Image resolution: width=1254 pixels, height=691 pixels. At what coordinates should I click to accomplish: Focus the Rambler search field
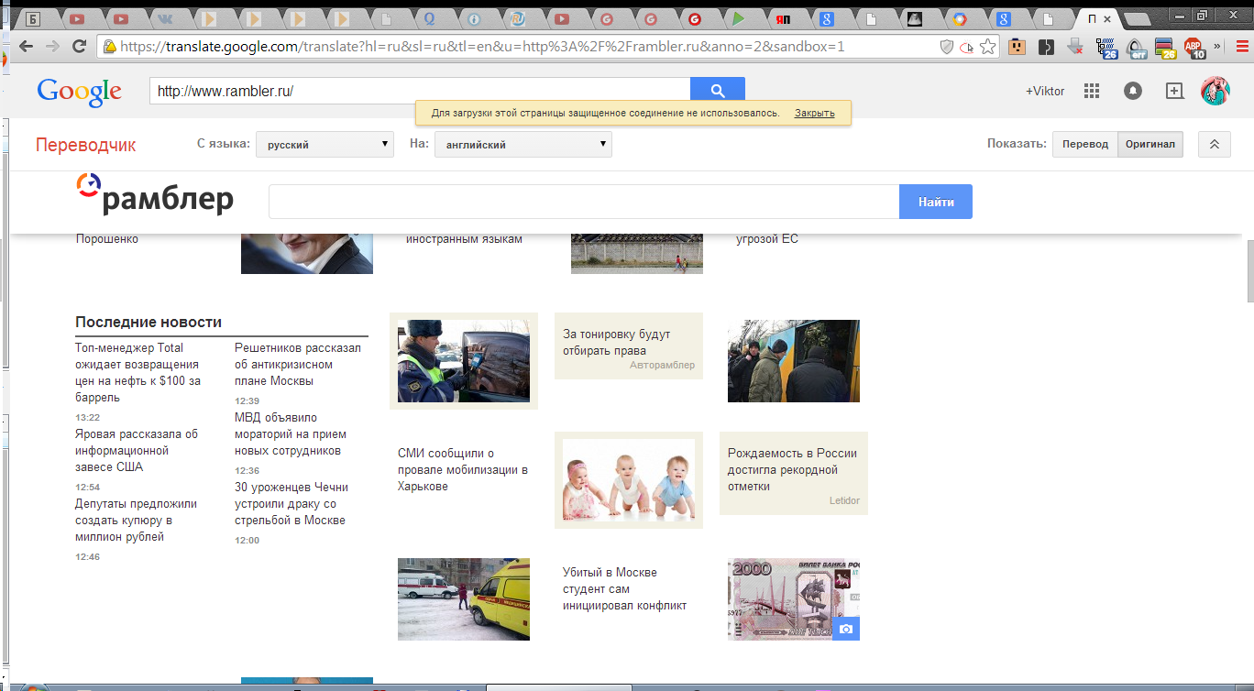pyautogui.click(x=584, y=202)
